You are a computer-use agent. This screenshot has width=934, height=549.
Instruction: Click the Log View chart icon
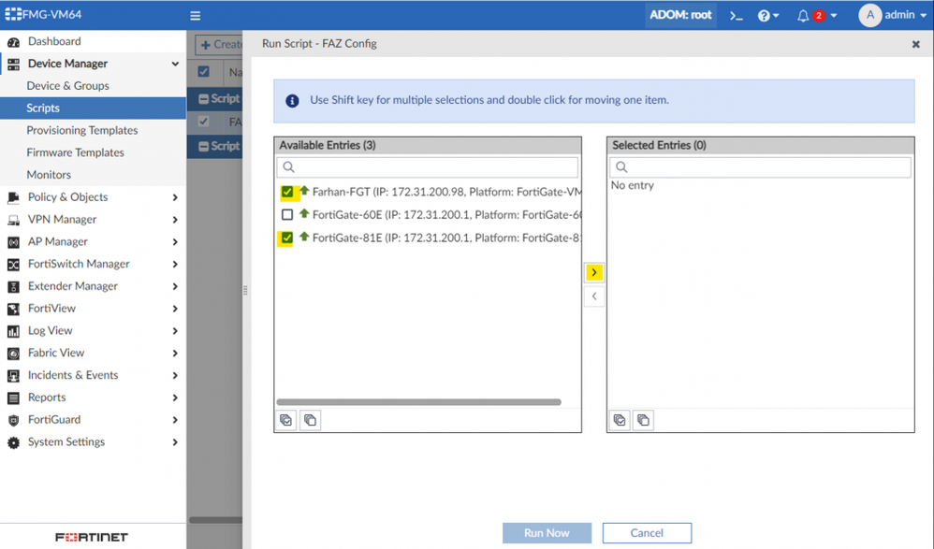tap(13, 331)
